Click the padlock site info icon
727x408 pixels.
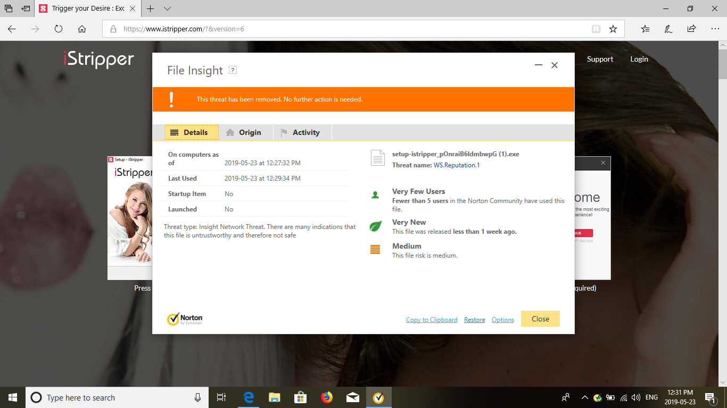(113, 29)
